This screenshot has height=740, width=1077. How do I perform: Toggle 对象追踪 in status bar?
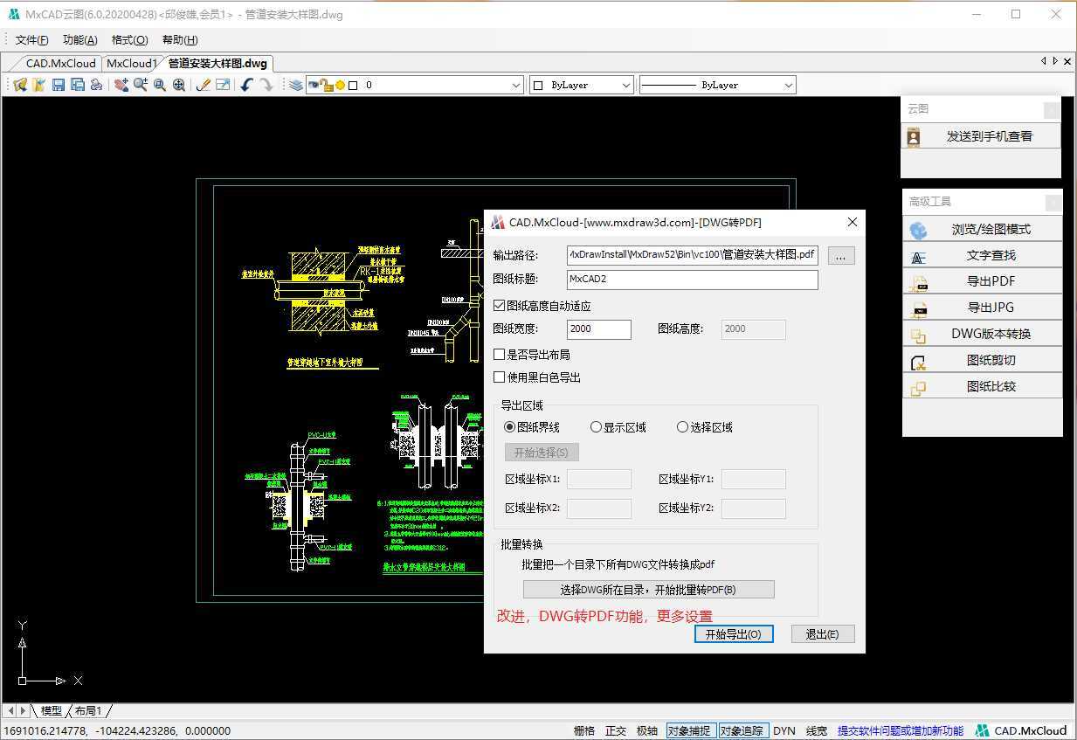742,730
